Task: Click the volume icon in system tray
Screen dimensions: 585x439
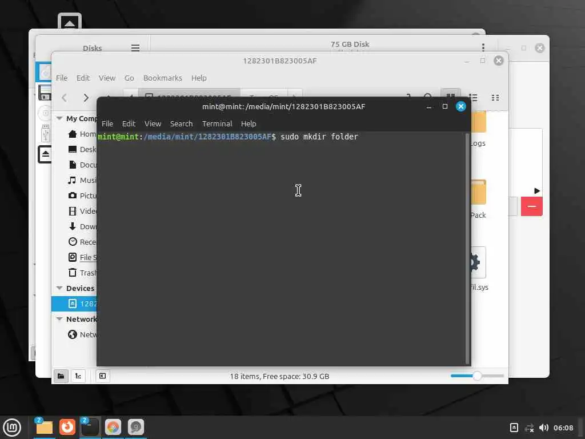Action: coord(544,428)
